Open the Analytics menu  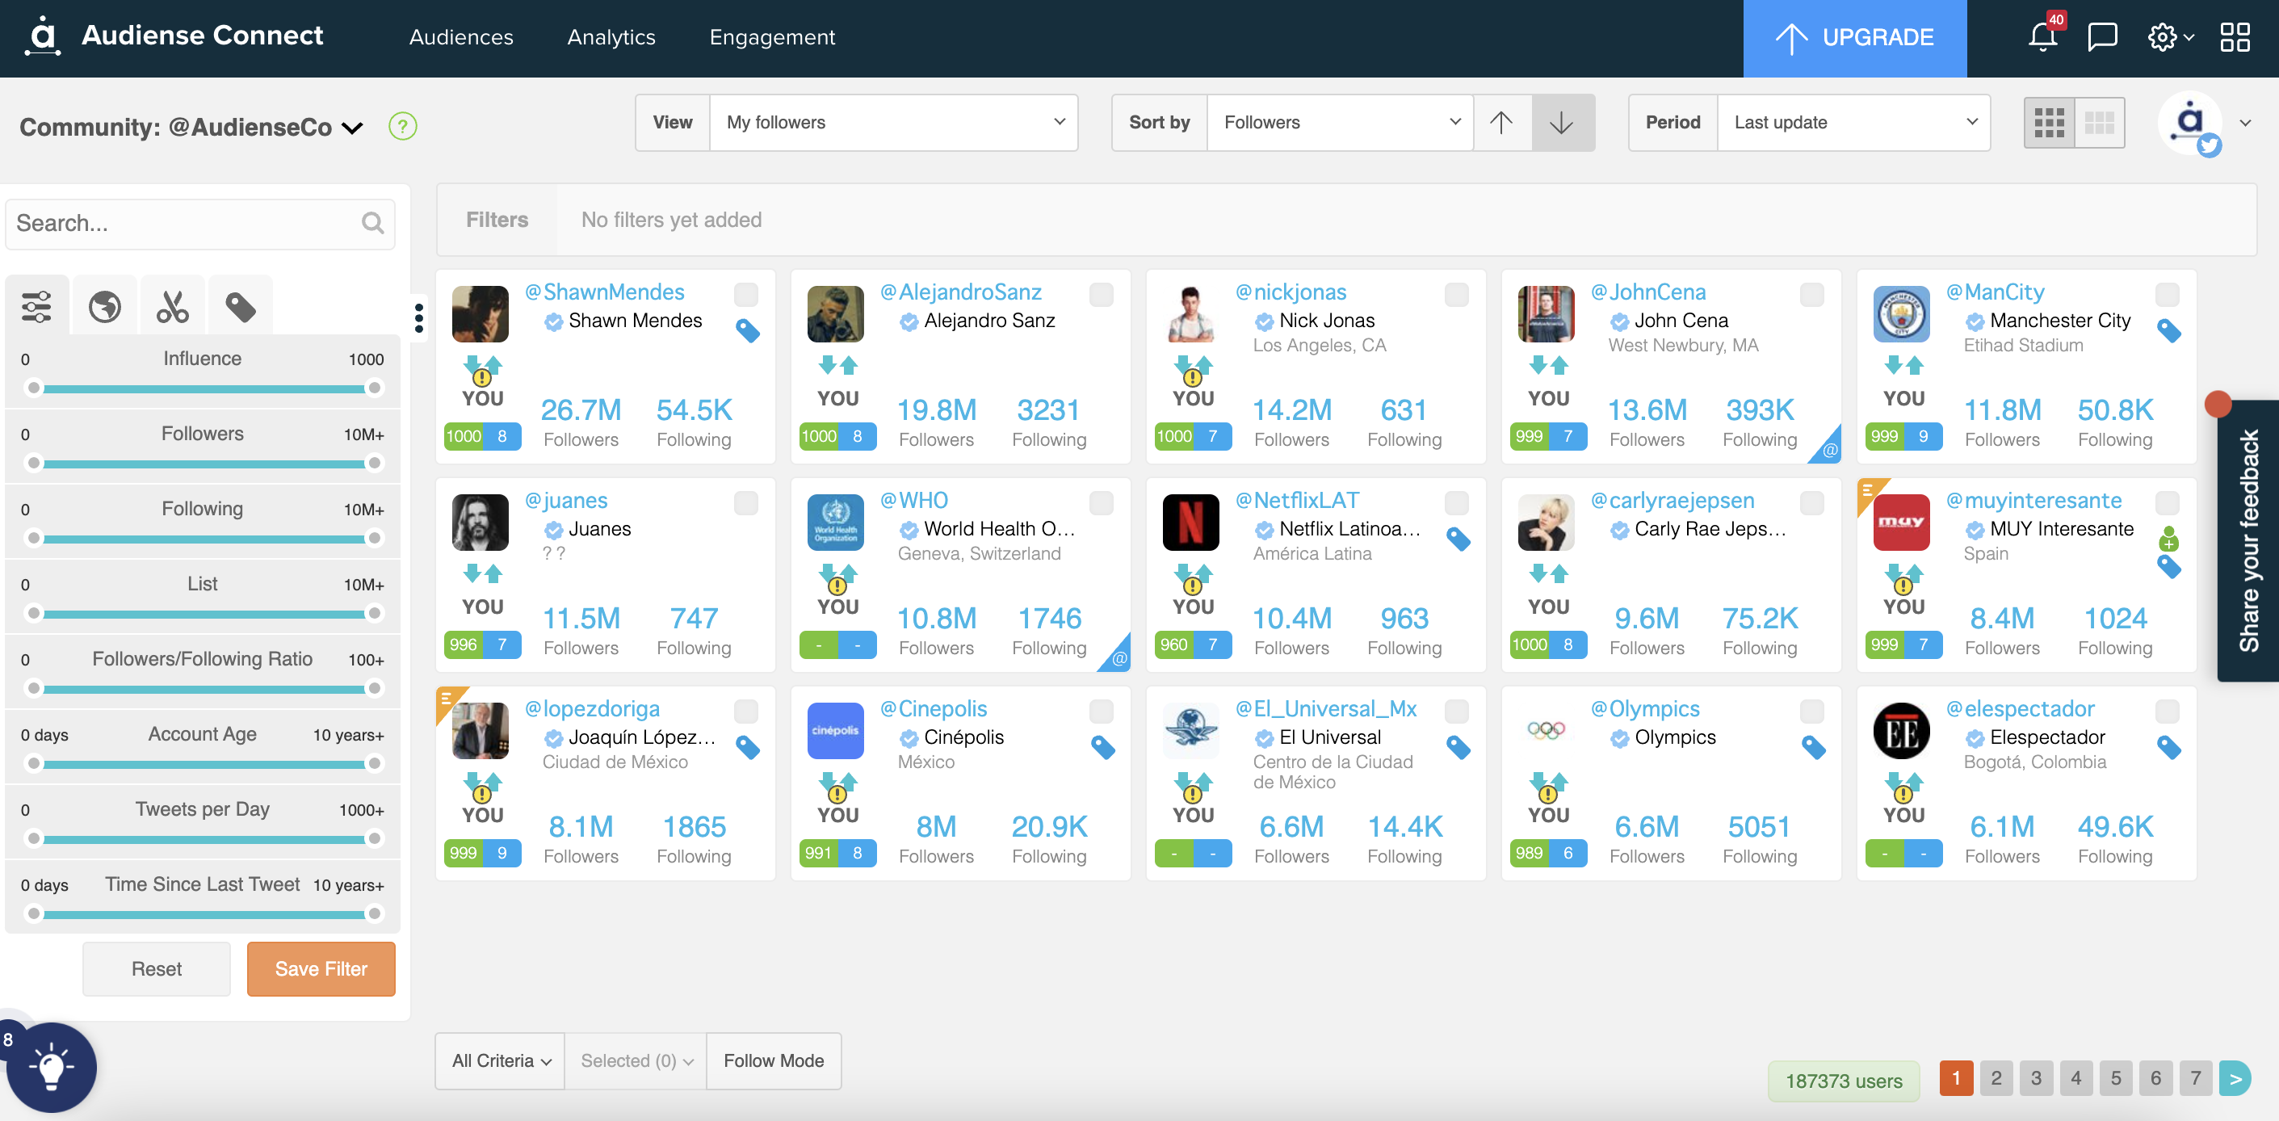tap(611, 37)
